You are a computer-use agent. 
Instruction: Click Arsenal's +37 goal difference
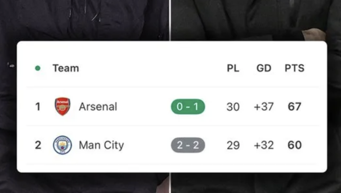point(264,107)
